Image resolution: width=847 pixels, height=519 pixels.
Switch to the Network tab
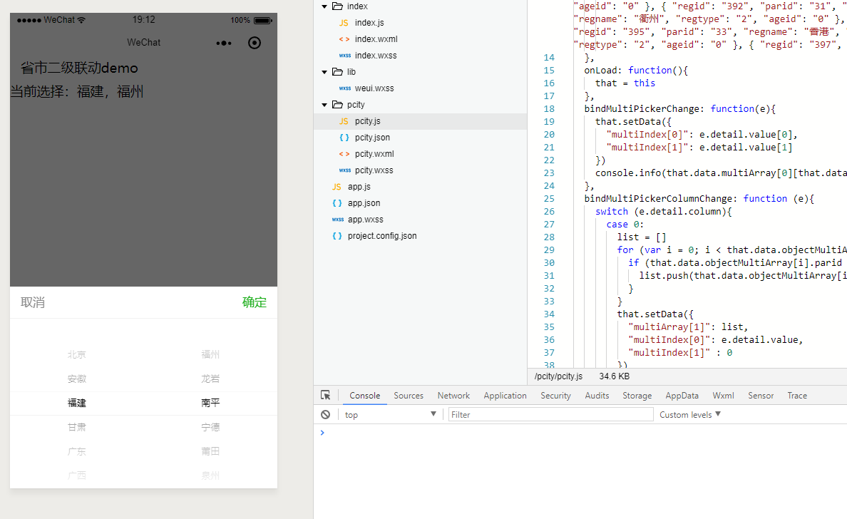(453, 396)
